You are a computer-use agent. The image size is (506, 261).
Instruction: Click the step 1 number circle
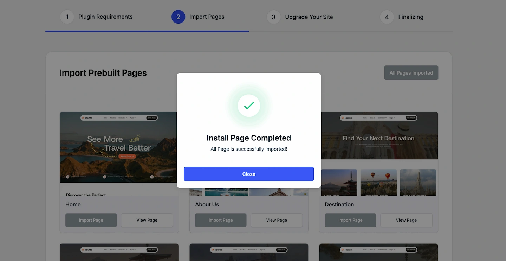click(67, 17)
